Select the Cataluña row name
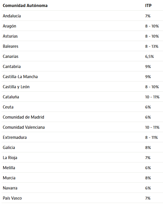This screenshot has height=204, width=163. point(11,97)
